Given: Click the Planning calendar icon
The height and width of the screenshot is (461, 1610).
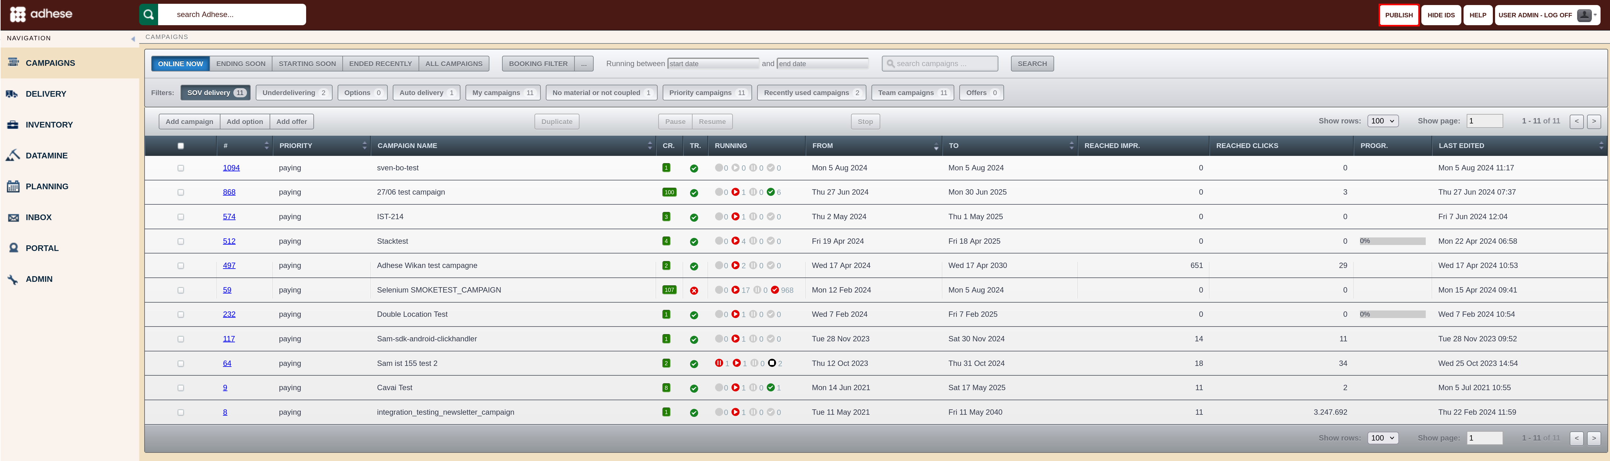Looking at the screenshot, I should pyautogui.click(x=13, y=186).
